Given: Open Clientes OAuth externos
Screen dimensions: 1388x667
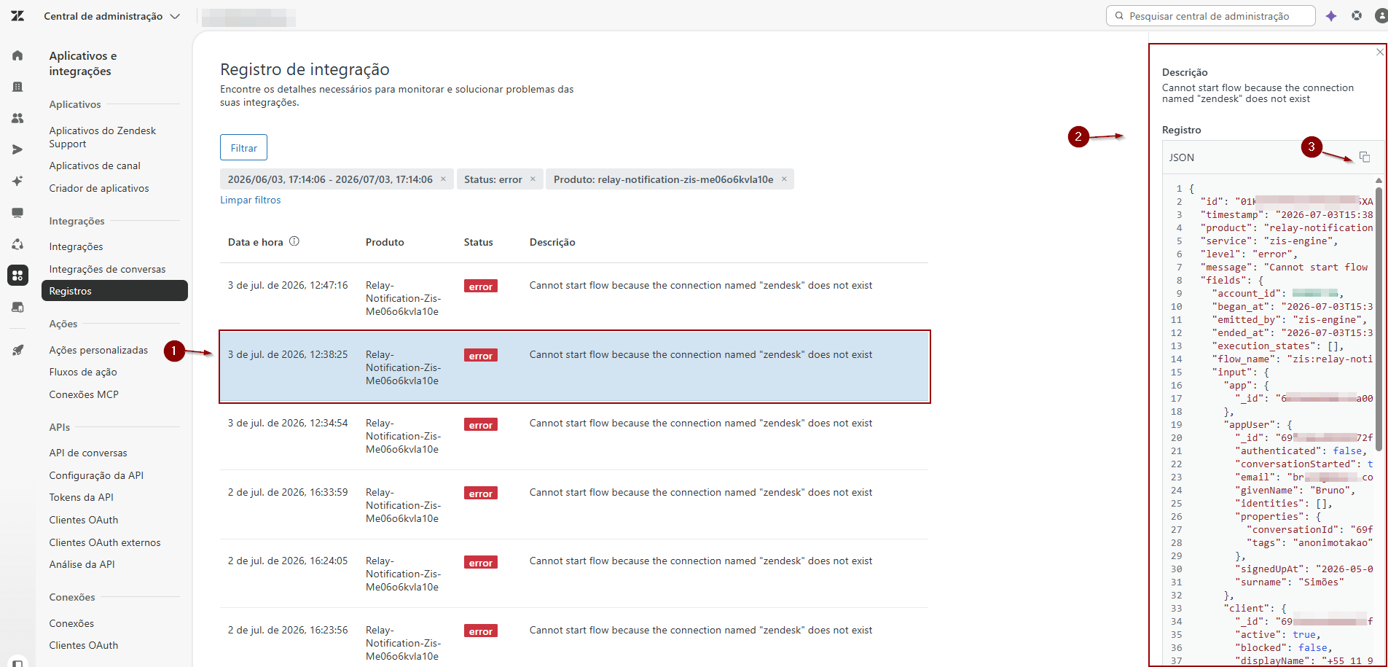Looking at the screenshot, I should pos(105,542).
